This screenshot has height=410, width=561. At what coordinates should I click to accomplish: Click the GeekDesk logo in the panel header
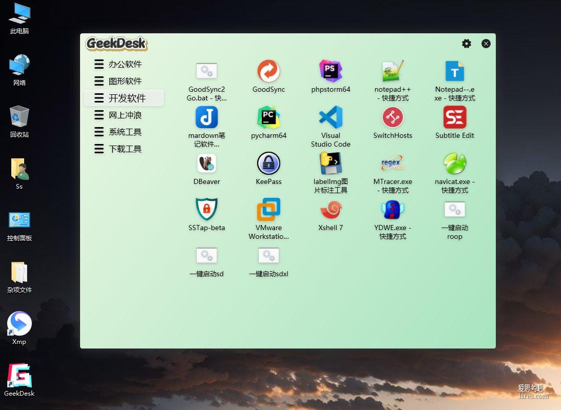(117, 44)
